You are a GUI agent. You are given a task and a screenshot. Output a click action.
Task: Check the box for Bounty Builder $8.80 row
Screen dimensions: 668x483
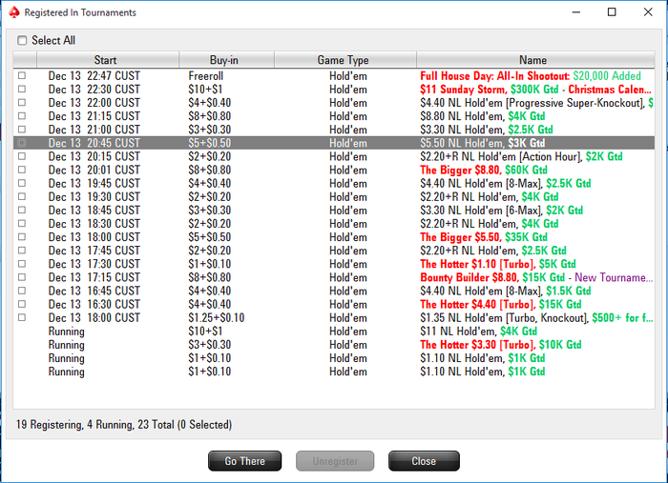(22, 277)
